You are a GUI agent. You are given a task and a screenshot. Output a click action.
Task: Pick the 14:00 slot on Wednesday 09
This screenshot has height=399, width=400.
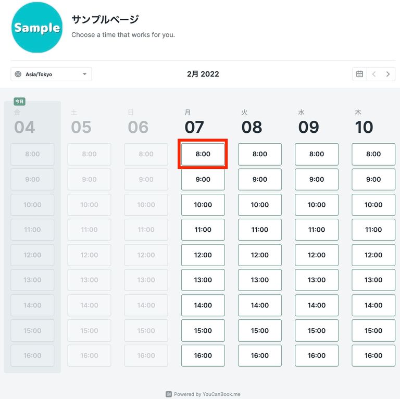[x=317, y=305]
